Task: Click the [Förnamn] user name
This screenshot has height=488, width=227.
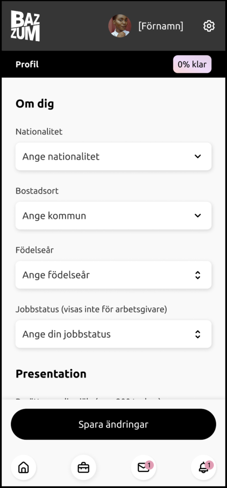Action: pyautogui.click(x=161, y=26)
